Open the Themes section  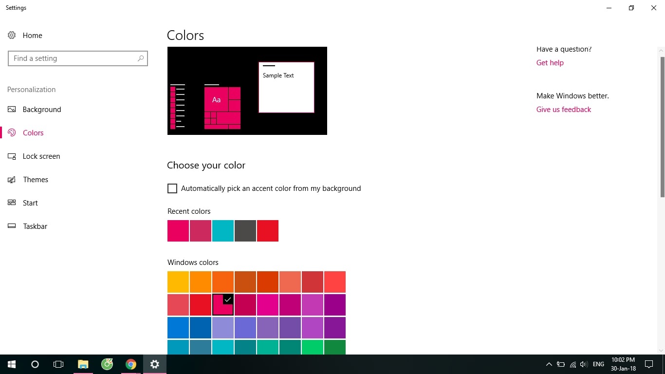pyautogui.click(x=36, y=180)
